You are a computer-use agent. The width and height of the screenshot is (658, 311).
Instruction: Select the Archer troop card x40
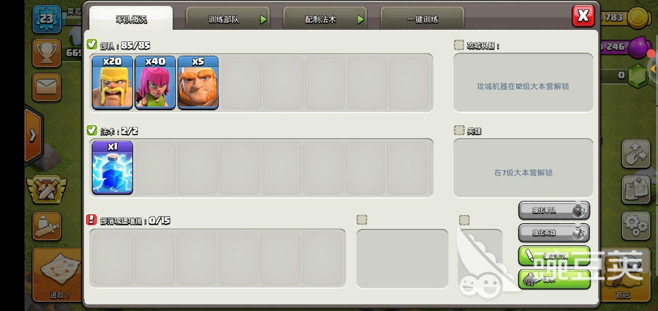coord(155,83)
